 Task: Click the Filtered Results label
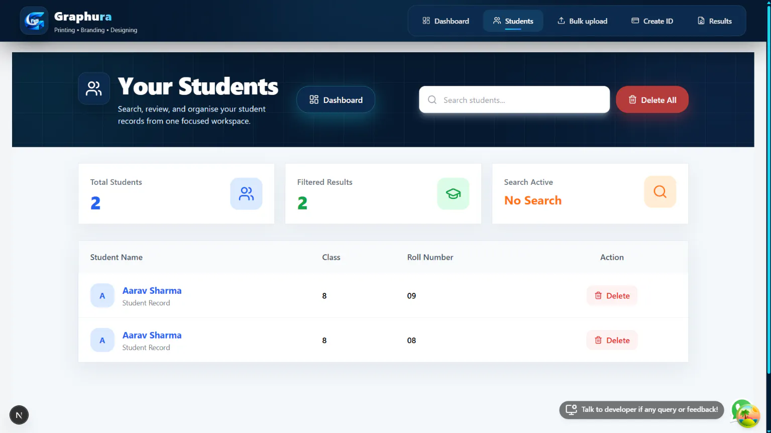[324, 182]
